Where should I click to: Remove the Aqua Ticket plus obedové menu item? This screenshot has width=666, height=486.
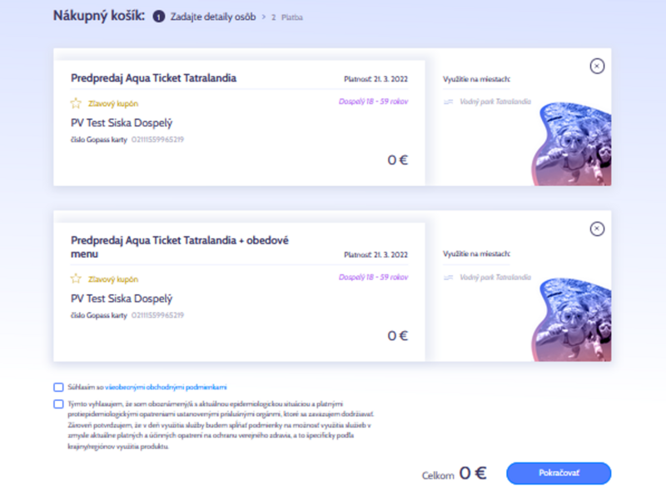pos(597,228)
